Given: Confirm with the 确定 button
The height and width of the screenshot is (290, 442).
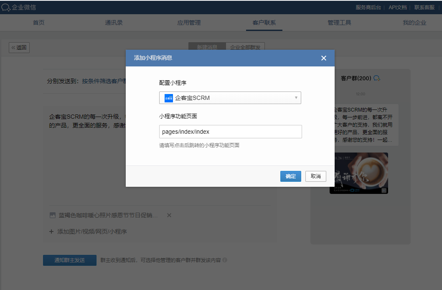Looking at the screenshot, I should (x=291, y=176).
